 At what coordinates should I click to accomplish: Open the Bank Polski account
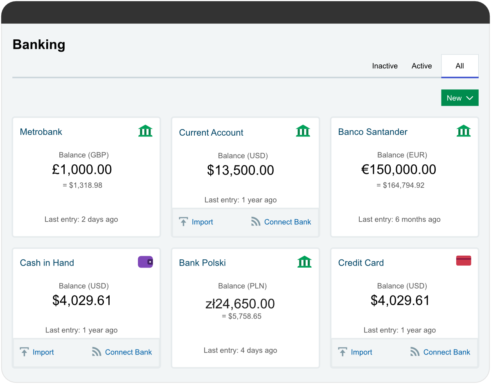coord(203,263)
